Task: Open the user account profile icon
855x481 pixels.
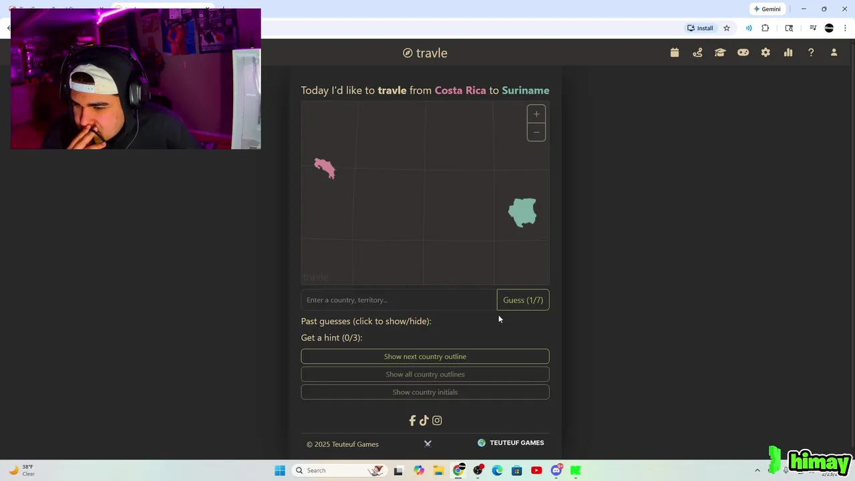Action: 834,53
